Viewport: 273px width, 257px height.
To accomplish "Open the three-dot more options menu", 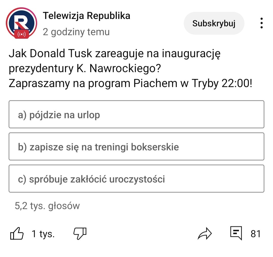I will point(261,23).
